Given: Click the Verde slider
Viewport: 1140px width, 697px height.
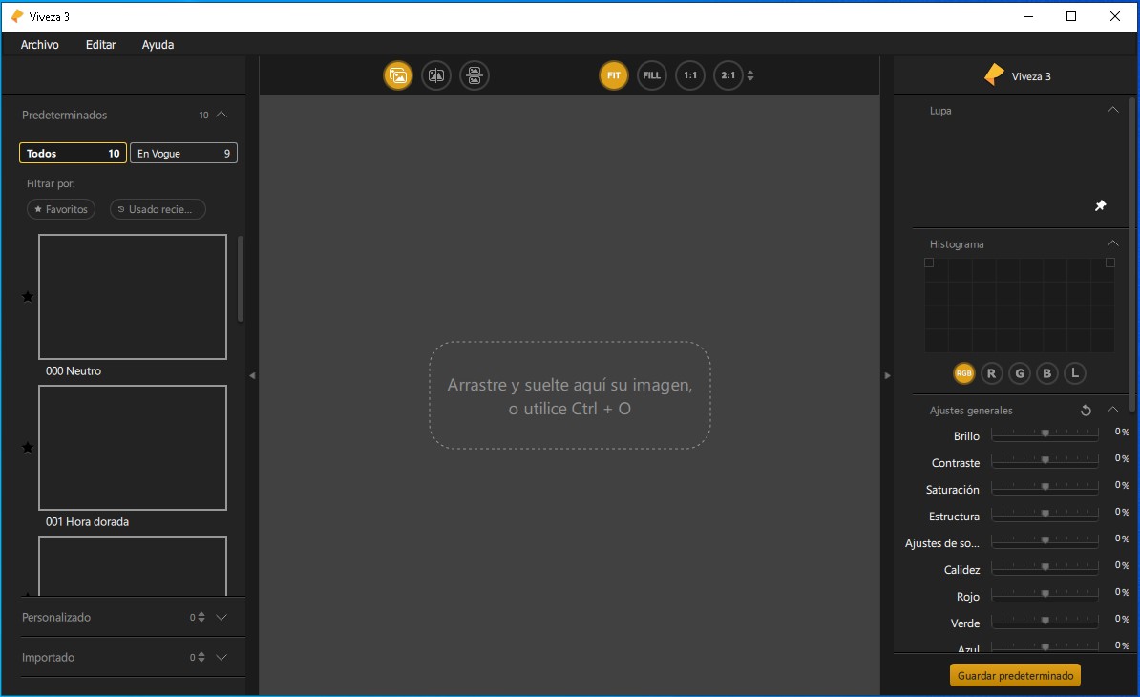Looking at the screenshot, I should point(1045,621).
